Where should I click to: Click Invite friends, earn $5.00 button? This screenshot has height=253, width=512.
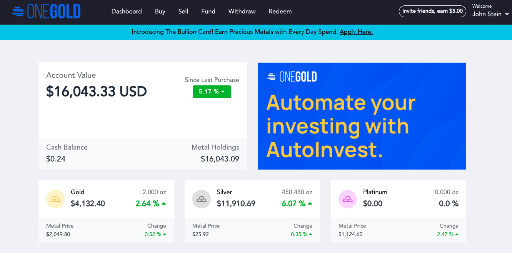click(432, 11)
